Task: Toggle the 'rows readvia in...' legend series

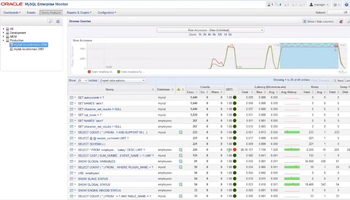Action: 101,72
